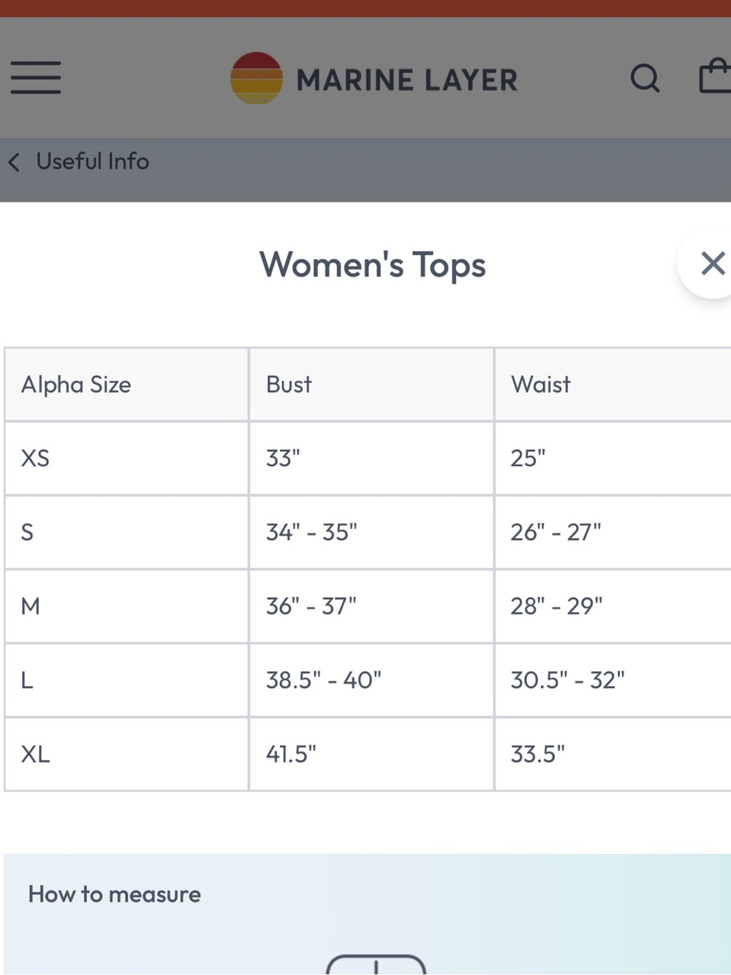
Task: Click the back chevron beside Useful Info
Action: pos(14,162)
